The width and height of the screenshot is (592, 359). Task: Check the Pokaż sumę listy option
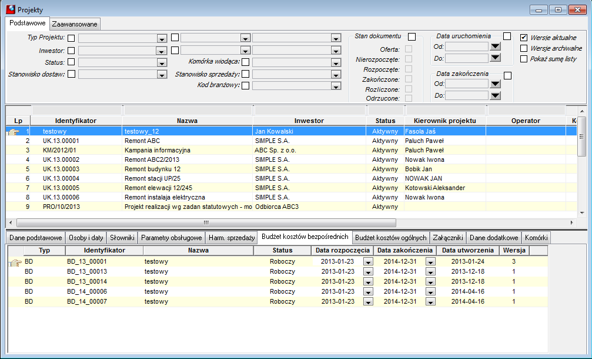tap(524, 59)
